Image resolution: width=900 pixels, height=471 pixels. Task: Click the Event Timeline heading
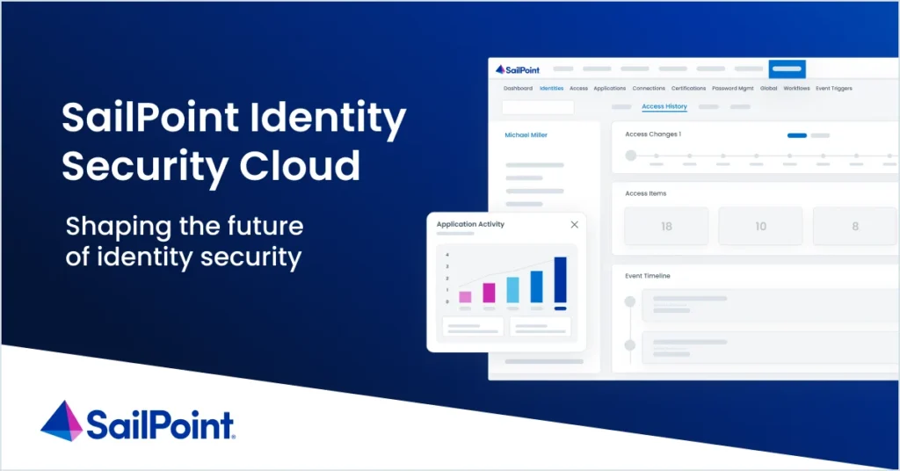coord(648,276)
